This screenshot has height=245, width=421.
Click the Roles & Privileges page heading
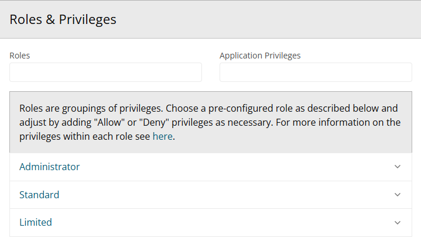tap(63, 19)
